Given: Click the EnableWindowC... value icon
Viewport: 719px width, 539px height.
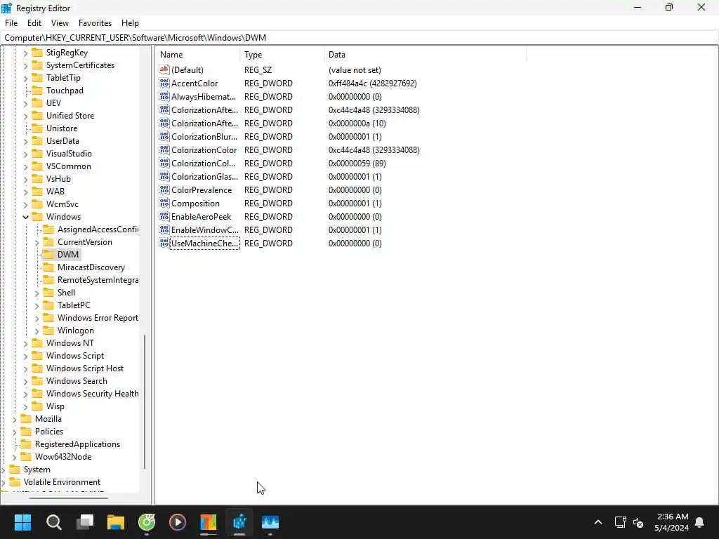Looking at the screenshot, I should (164, 229).
